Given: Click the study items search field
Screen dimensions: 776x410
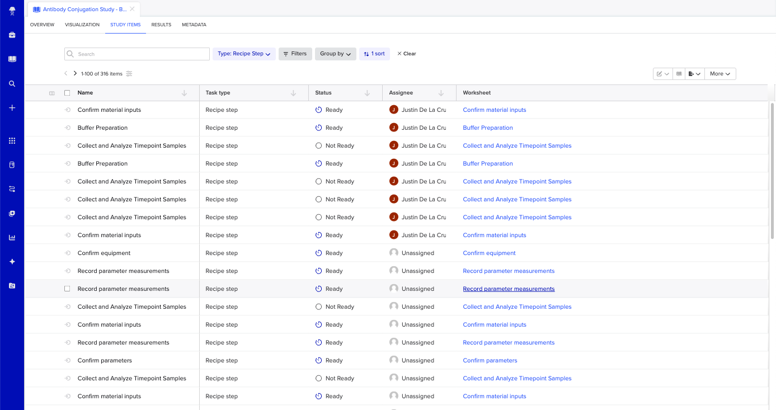Looking at the screenshot, I should 137,54.
